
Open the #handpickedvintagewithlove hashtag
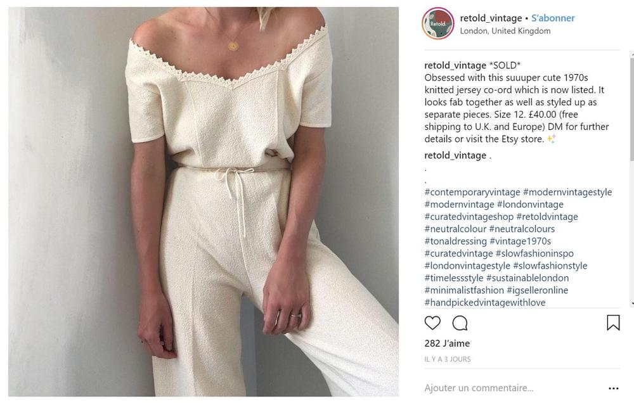[x=485, y=302]
